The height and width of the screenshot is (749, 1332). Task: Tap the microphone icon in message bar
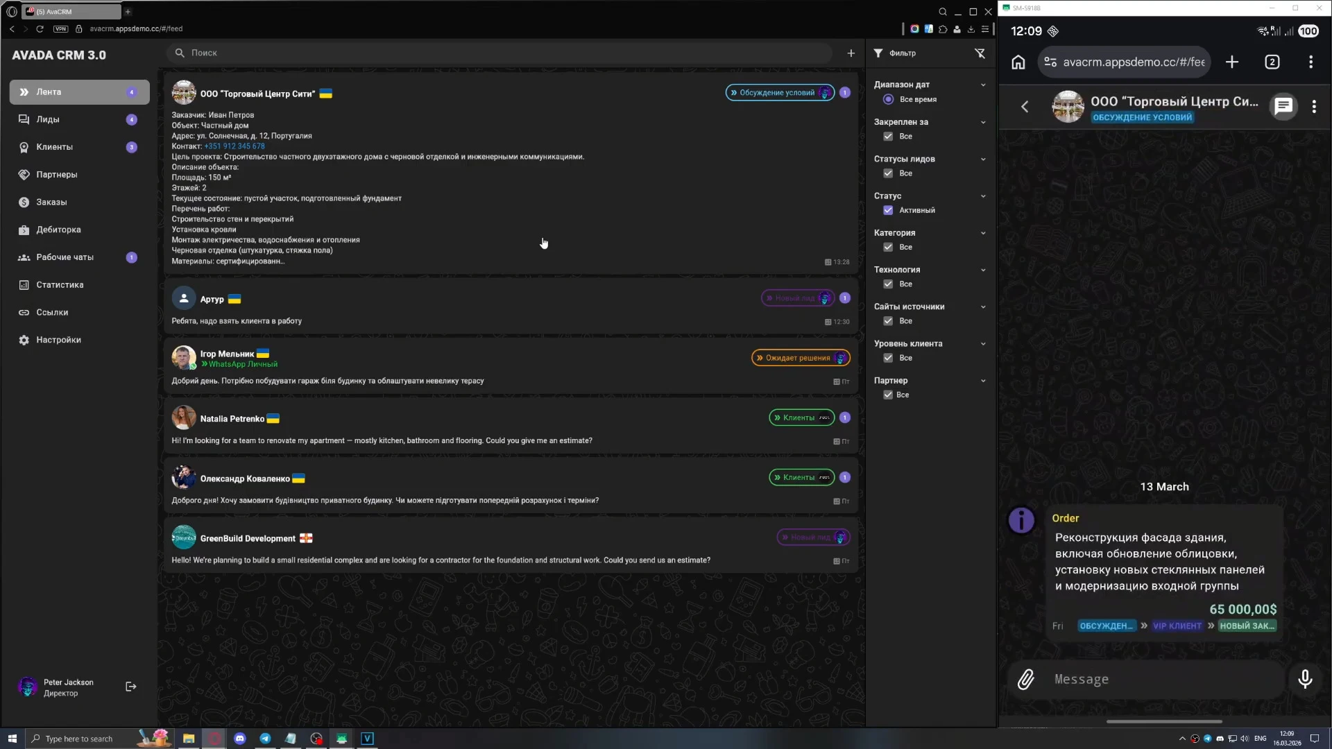point(1305,679)
